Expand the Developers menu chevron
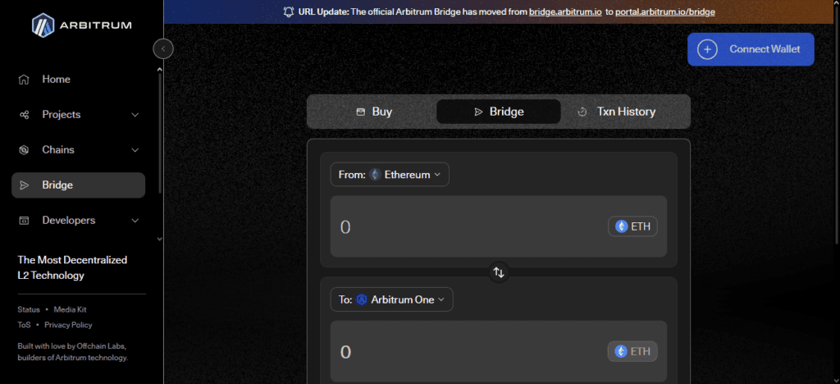 (135, 221)
